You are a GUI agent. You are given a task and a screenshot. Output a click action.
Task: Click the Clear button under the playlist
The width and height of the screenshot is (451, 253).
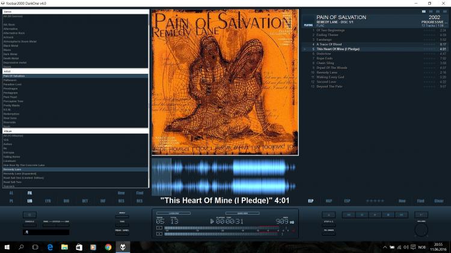(439, 201)
